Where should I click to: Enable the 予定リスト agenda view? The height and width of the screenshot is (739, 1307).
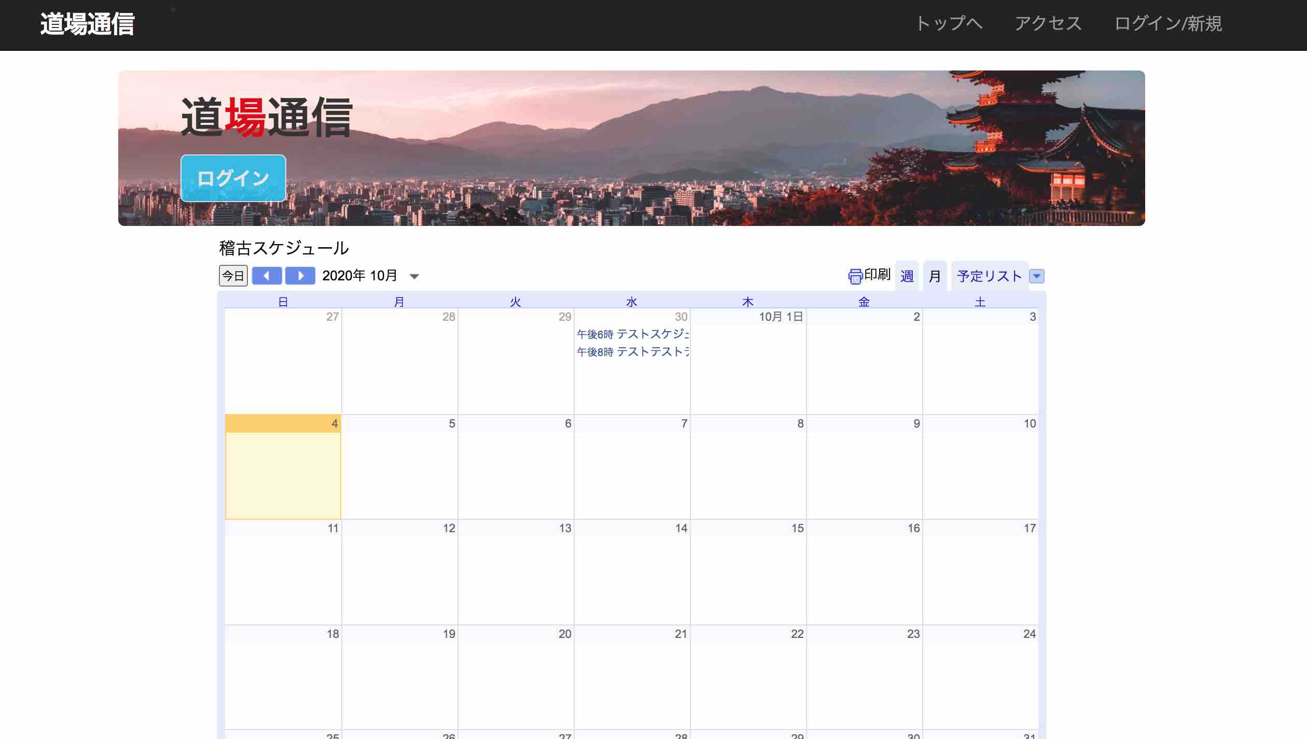pos(989,276)
